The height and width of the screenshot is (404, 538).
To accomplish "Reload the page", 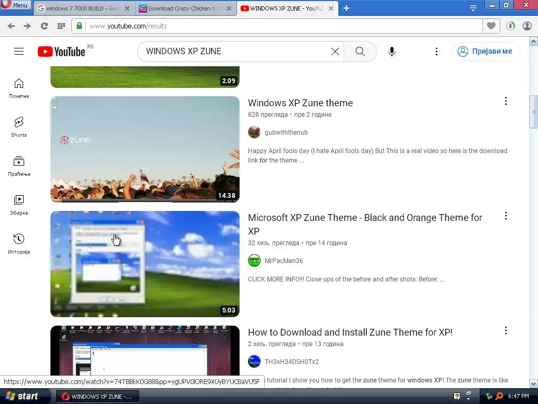I will tap(44, 26).
